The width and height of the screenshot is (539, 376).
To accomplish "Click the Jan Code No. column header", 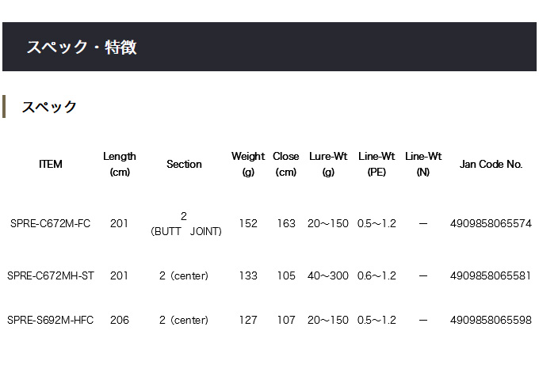I will (491, 164).
